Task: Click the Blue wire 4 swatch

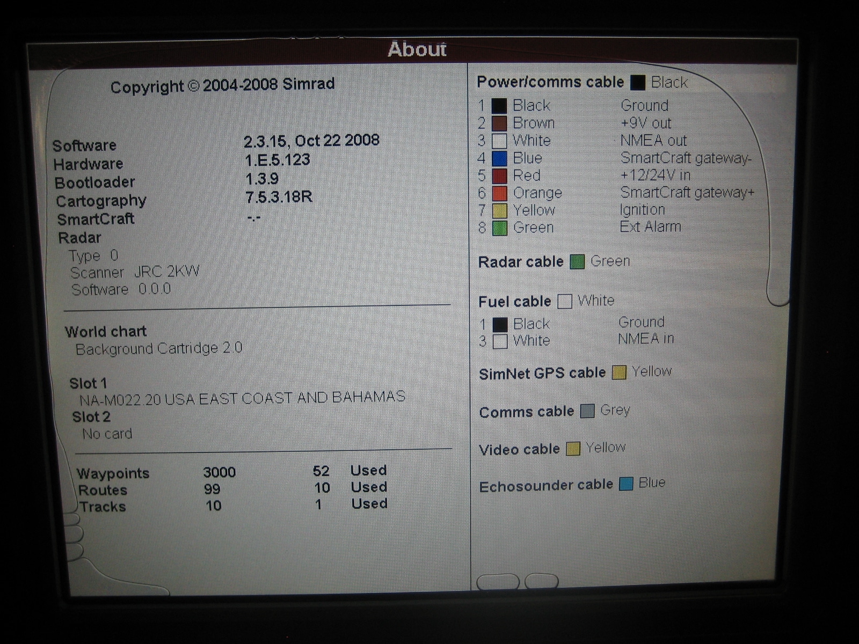Action: (x=499, y=158)
